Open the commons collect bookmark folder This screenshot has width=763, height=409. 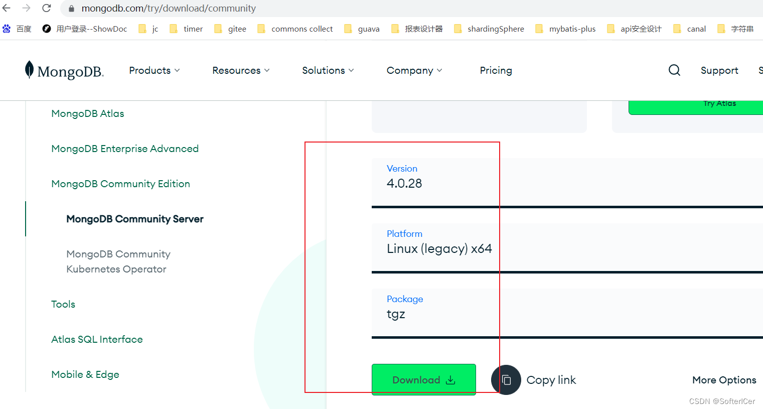pos(295,29)
